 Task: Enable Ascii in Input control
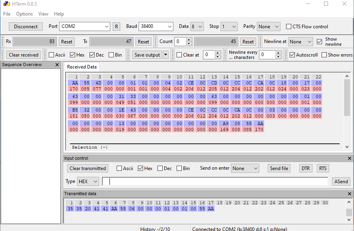[119, 168]
